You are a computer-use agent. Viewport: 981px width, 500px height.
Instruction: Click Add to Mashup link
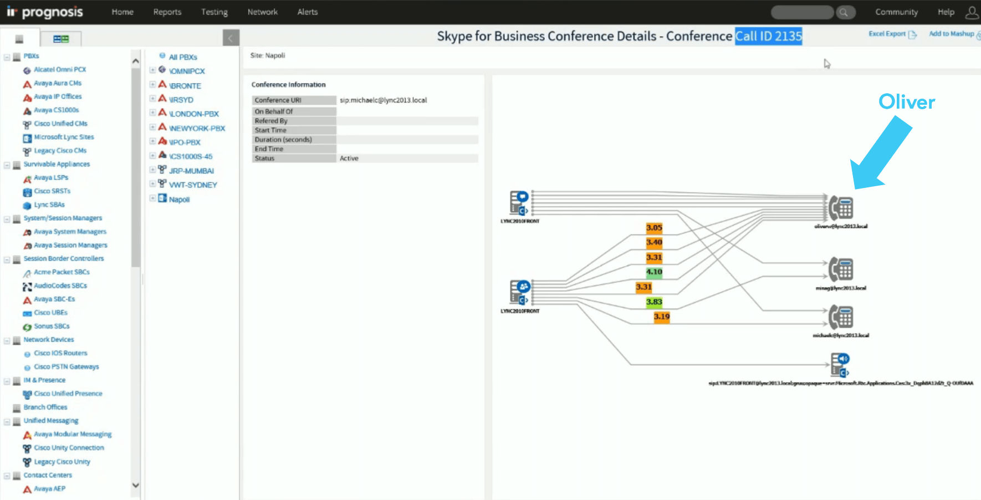click(952, 34)
